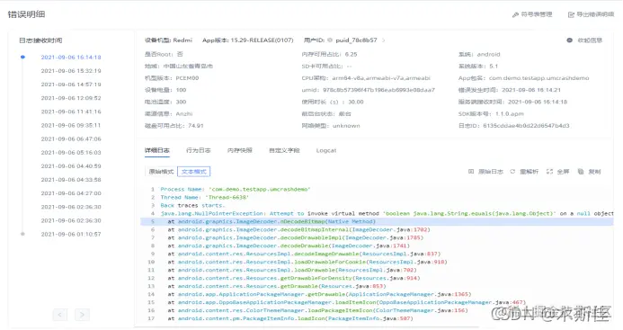Click model version PCEM00
623x330 pixels.
tap(187, 78)
